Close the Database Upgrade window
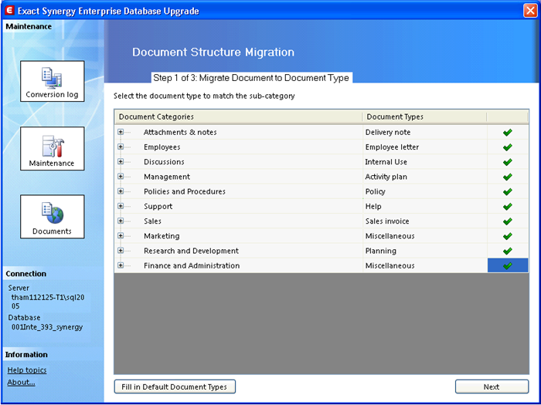This screenshot has width=541, height=405. tap(530, 11)
